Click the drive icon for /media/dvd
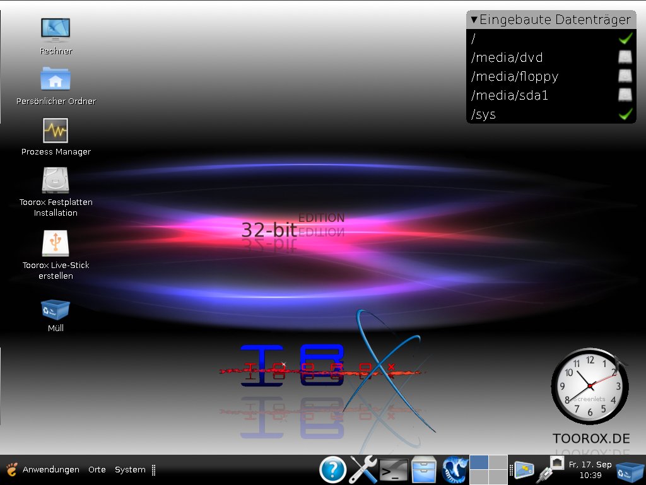Screen dimensions: 646x485 [625, 57]
